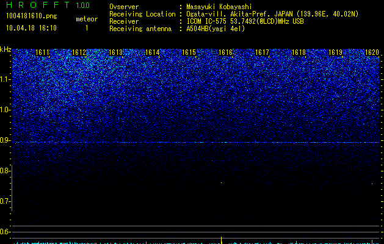384x244 pixels.
Task: Click the 1614 time axis label
Action: 153,52
